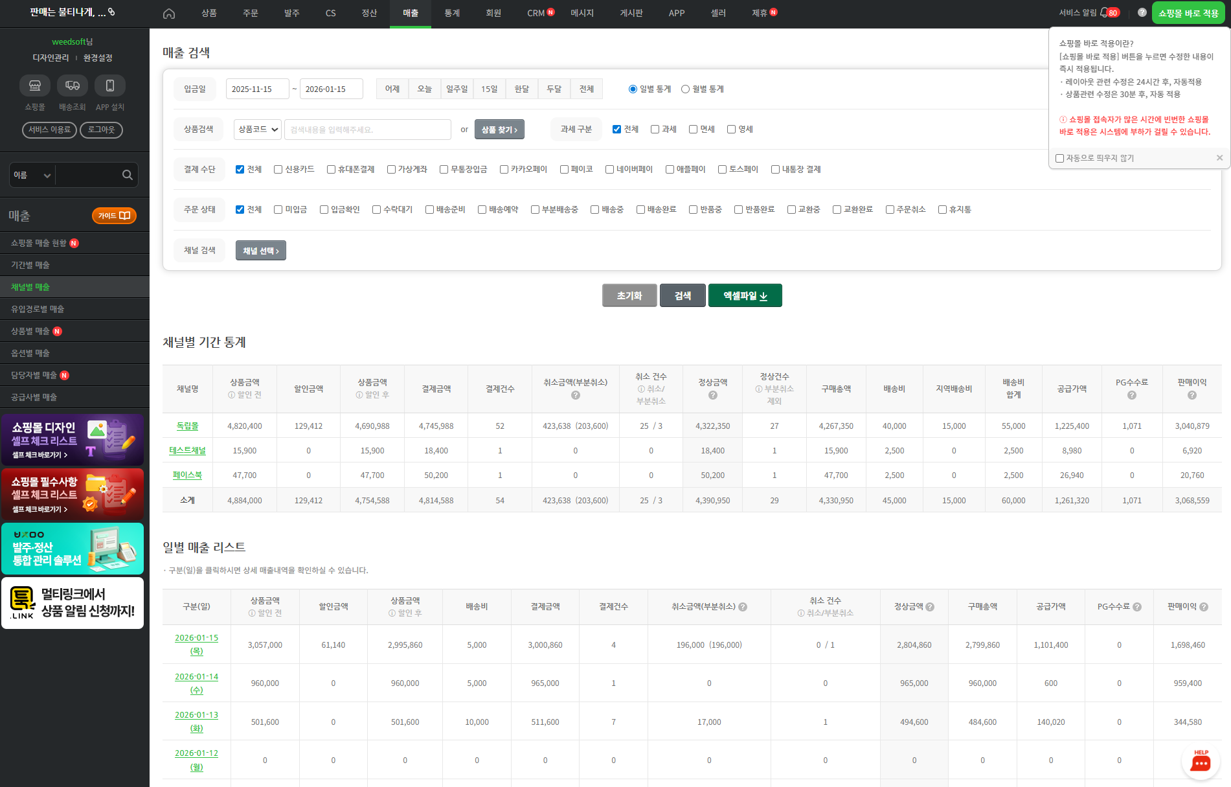Check the 과세 tax type checkbox
1231x787 pixels.
pos(655,130)
